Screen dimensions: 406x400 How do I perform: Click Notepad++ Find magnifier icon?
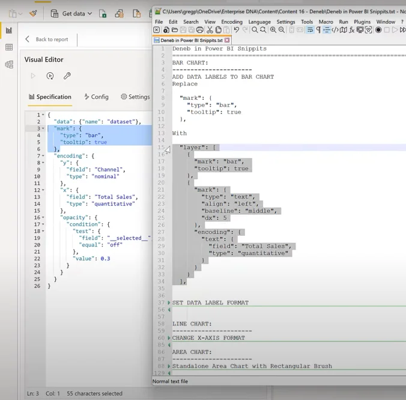pyautogui.click(x=255, y=30)
